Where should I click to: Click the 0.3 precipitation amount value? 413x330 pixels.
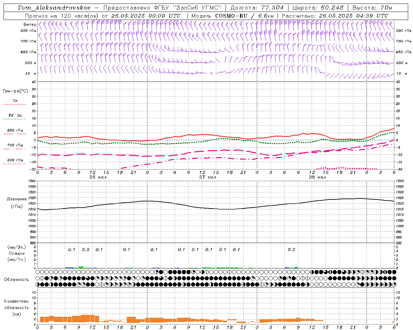pyautogui.click(x=86, y=250)
